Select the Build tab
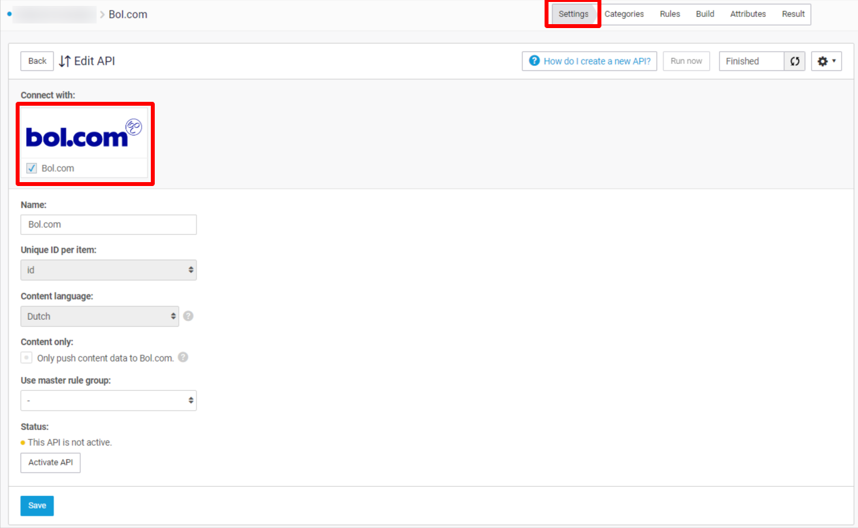 (705, 14)
